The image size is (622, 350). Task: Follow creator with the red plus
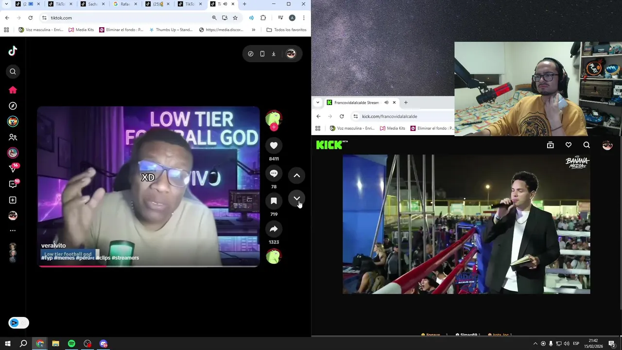pyautogui.click(x=274, y=127)
